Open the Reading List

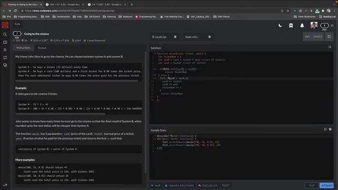327,16
